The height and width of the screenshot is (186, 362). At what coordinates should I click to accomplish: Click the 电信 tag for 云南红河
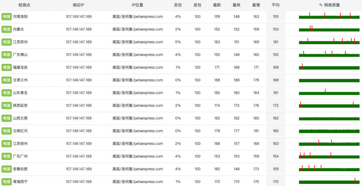[6, 131]
